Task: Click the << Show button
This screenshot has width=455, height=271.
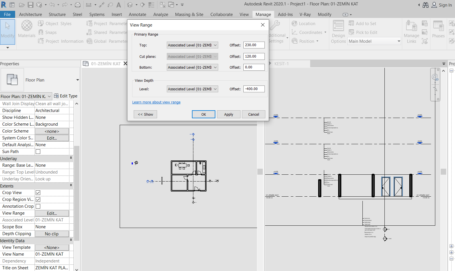Action: [x=145, y=114]
